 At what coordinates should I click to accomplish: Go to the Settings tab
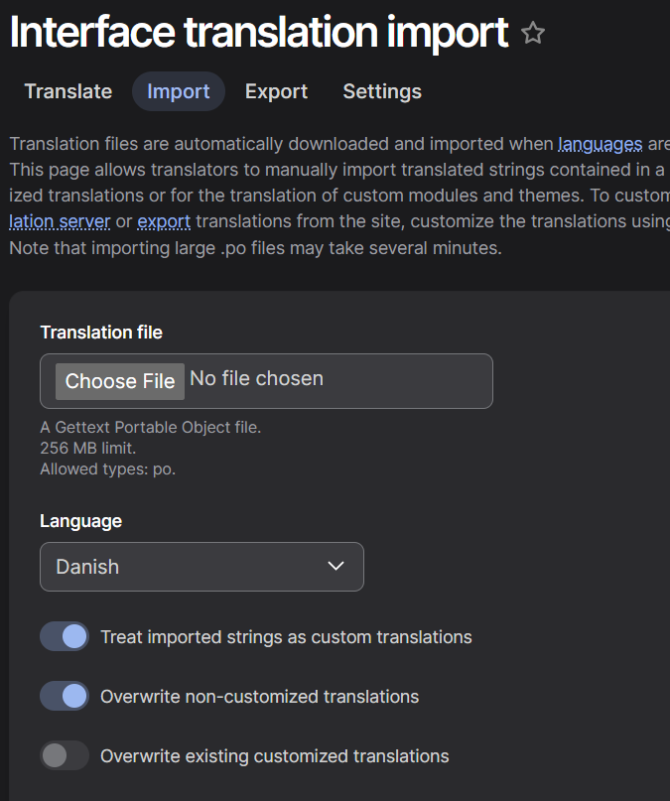(381, 91)
